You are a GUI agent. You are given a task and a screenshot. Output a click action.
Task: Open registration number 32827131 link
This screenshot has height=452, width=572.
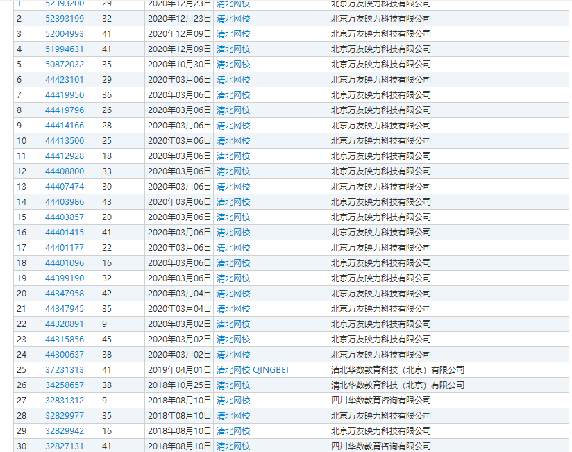click(x=65, y=446)
